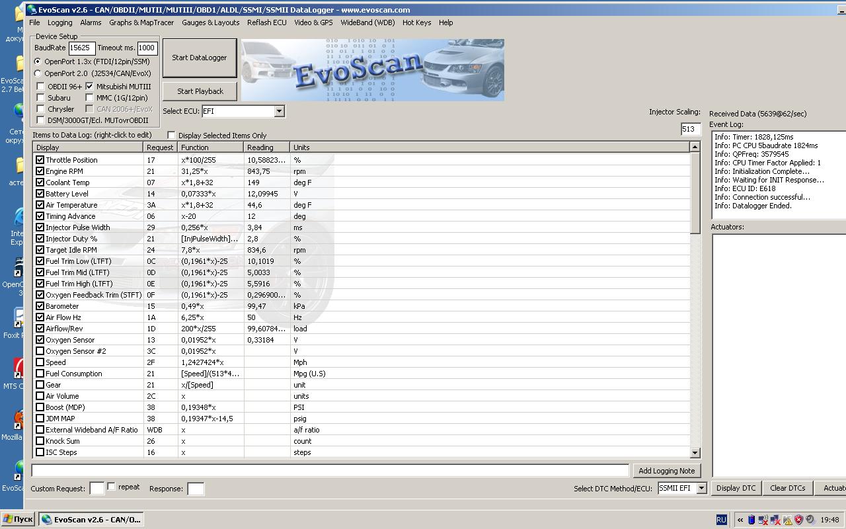Check Display Selected Items Only
Image resolution: width=846 pixels, height=529 pixels.
172,136
